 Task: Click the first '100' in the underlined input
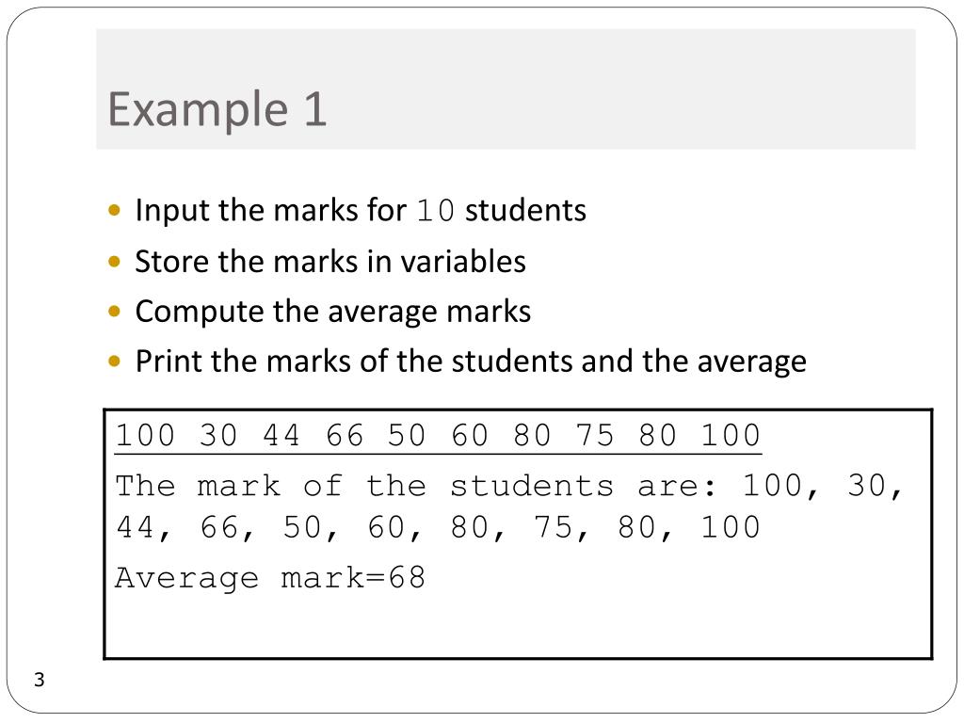coord(145,435)
